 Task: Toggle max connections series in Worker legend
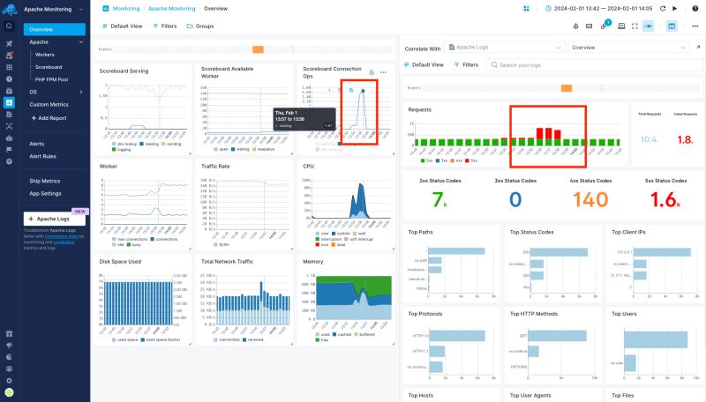click(130, 239)
